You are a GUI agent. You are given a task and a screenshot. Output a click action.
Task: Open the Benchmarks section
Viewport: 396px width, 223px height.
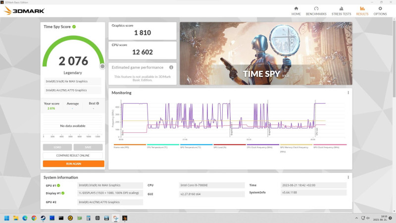click(x=316, y=11)
